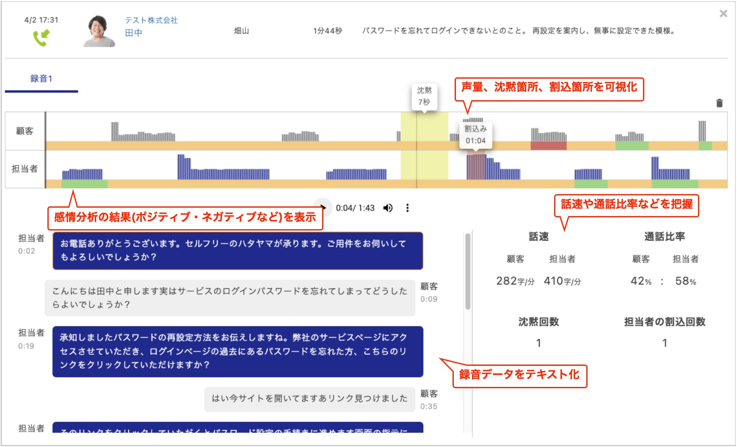Open the customer avatar photo
Viewport: 737px width, 447px height.
(99, 31)
